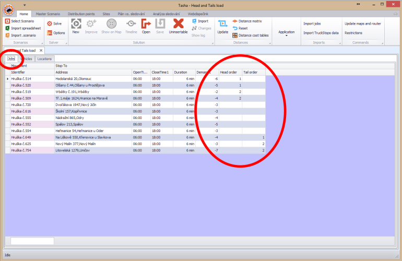Click Import .scenario button

pos(21,35)
